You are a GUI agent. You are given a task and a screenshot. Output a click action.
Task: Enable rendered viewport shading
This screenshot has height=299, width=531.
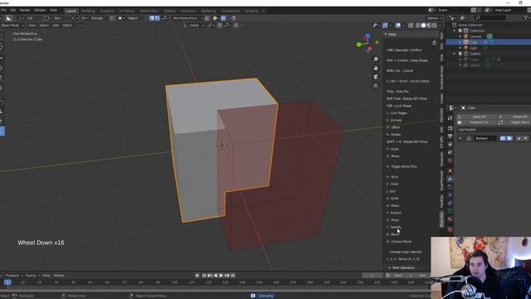(x=434, y=25)
